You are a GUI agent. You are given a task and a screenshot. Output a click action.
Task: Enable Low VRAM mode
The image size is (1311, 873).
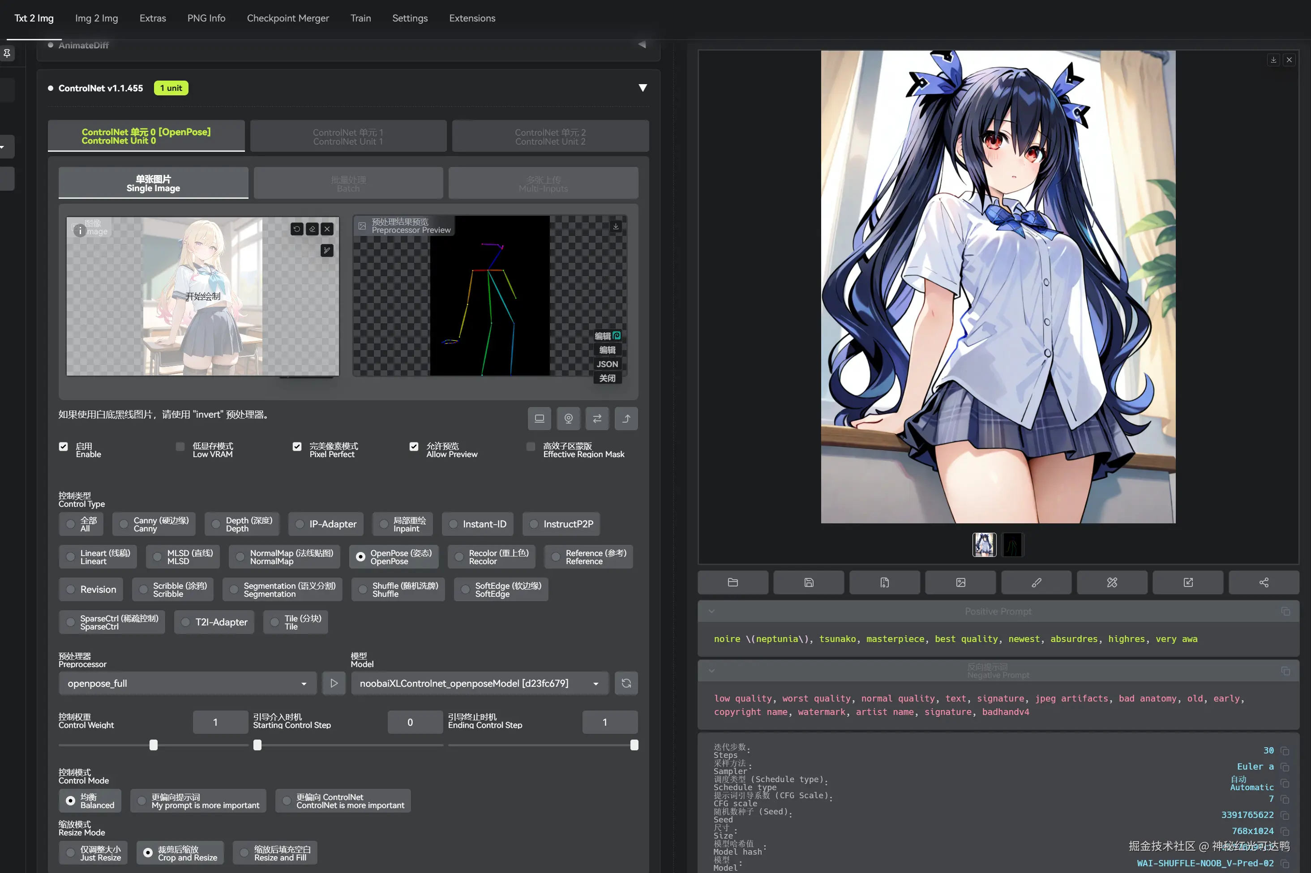[x=180, y=446]
